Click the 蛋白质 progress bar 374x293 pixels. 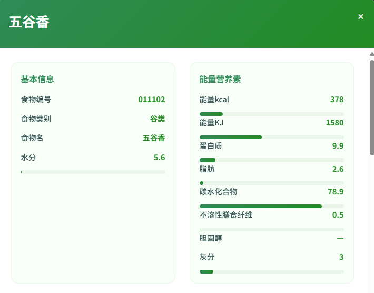click(x=271, y=160)
